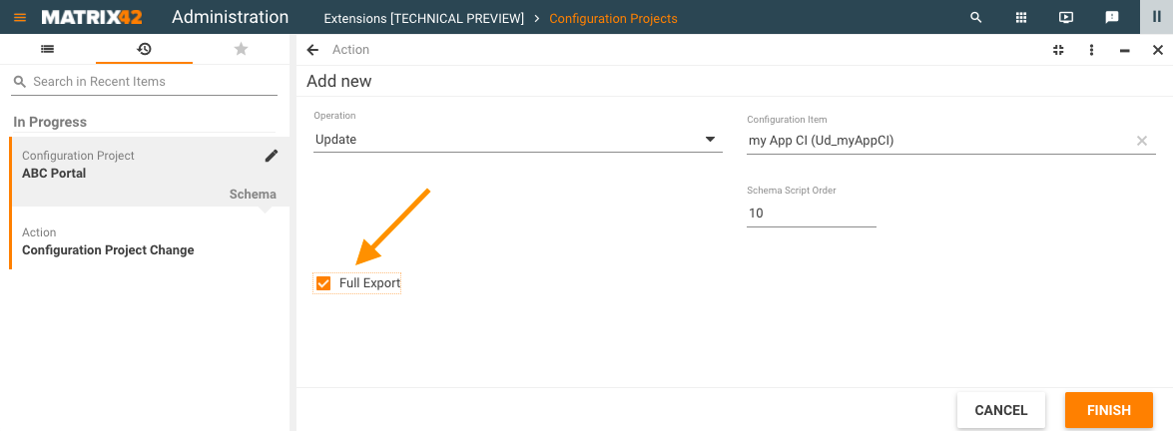Clear the Configuration Item field
Image resolution: width=1173 pixels, height=431 pixels.
(1142, 141)
